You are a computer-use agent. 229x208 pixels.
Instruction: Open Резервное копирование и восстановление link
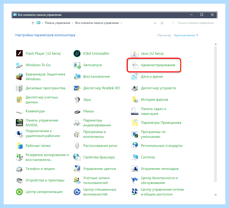pos(47,157)
